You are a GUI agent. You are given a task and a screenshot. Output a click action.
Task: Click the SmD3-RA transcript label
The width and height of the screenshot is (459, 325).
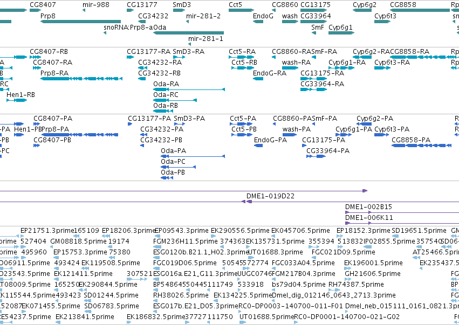pyautogui.click(x=189, y=52)
